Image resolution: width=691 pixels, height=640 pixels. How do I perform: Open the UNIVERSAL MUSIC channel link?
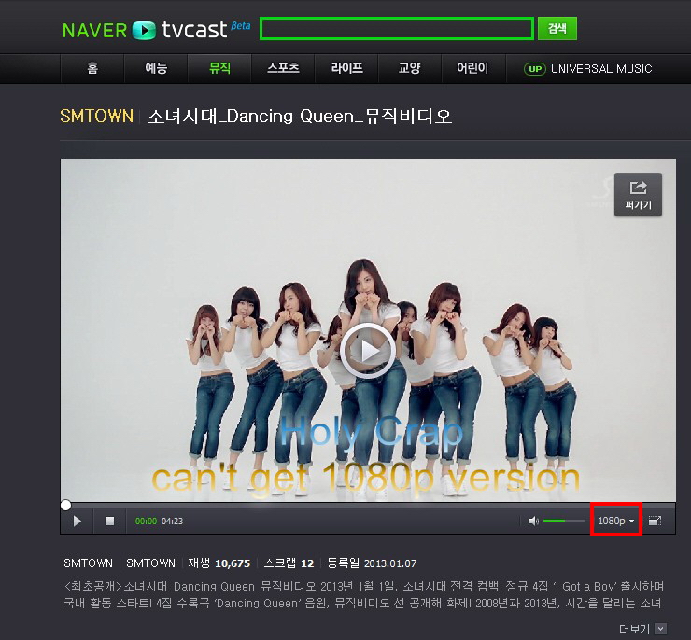pyautogui.click(x=601, y=69)
